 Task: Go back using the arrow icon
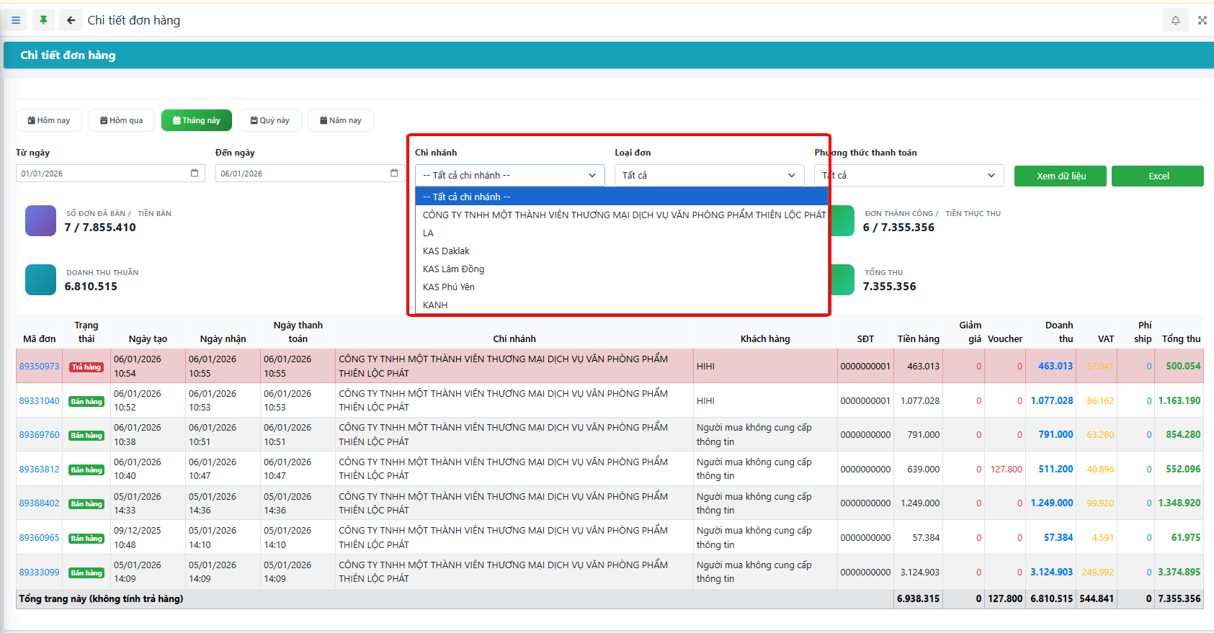click(x=71, y=20)
